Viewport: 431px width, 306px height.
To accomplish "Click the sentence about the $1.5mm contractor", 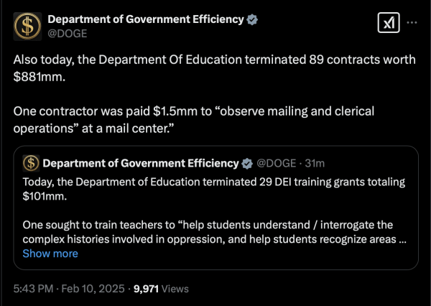I will tap(194, 119).
